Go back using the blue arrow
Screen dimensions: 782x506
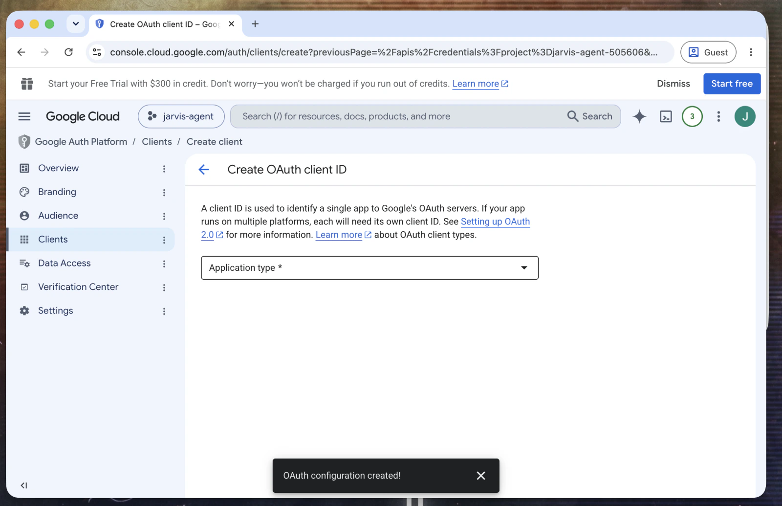click(x=204, y=170)
